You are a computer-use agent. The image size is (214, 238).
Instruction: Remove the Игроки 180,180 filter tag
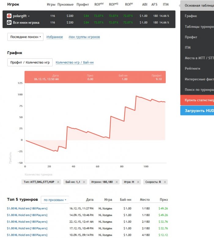pyautogui.click(x=117, y=182)
